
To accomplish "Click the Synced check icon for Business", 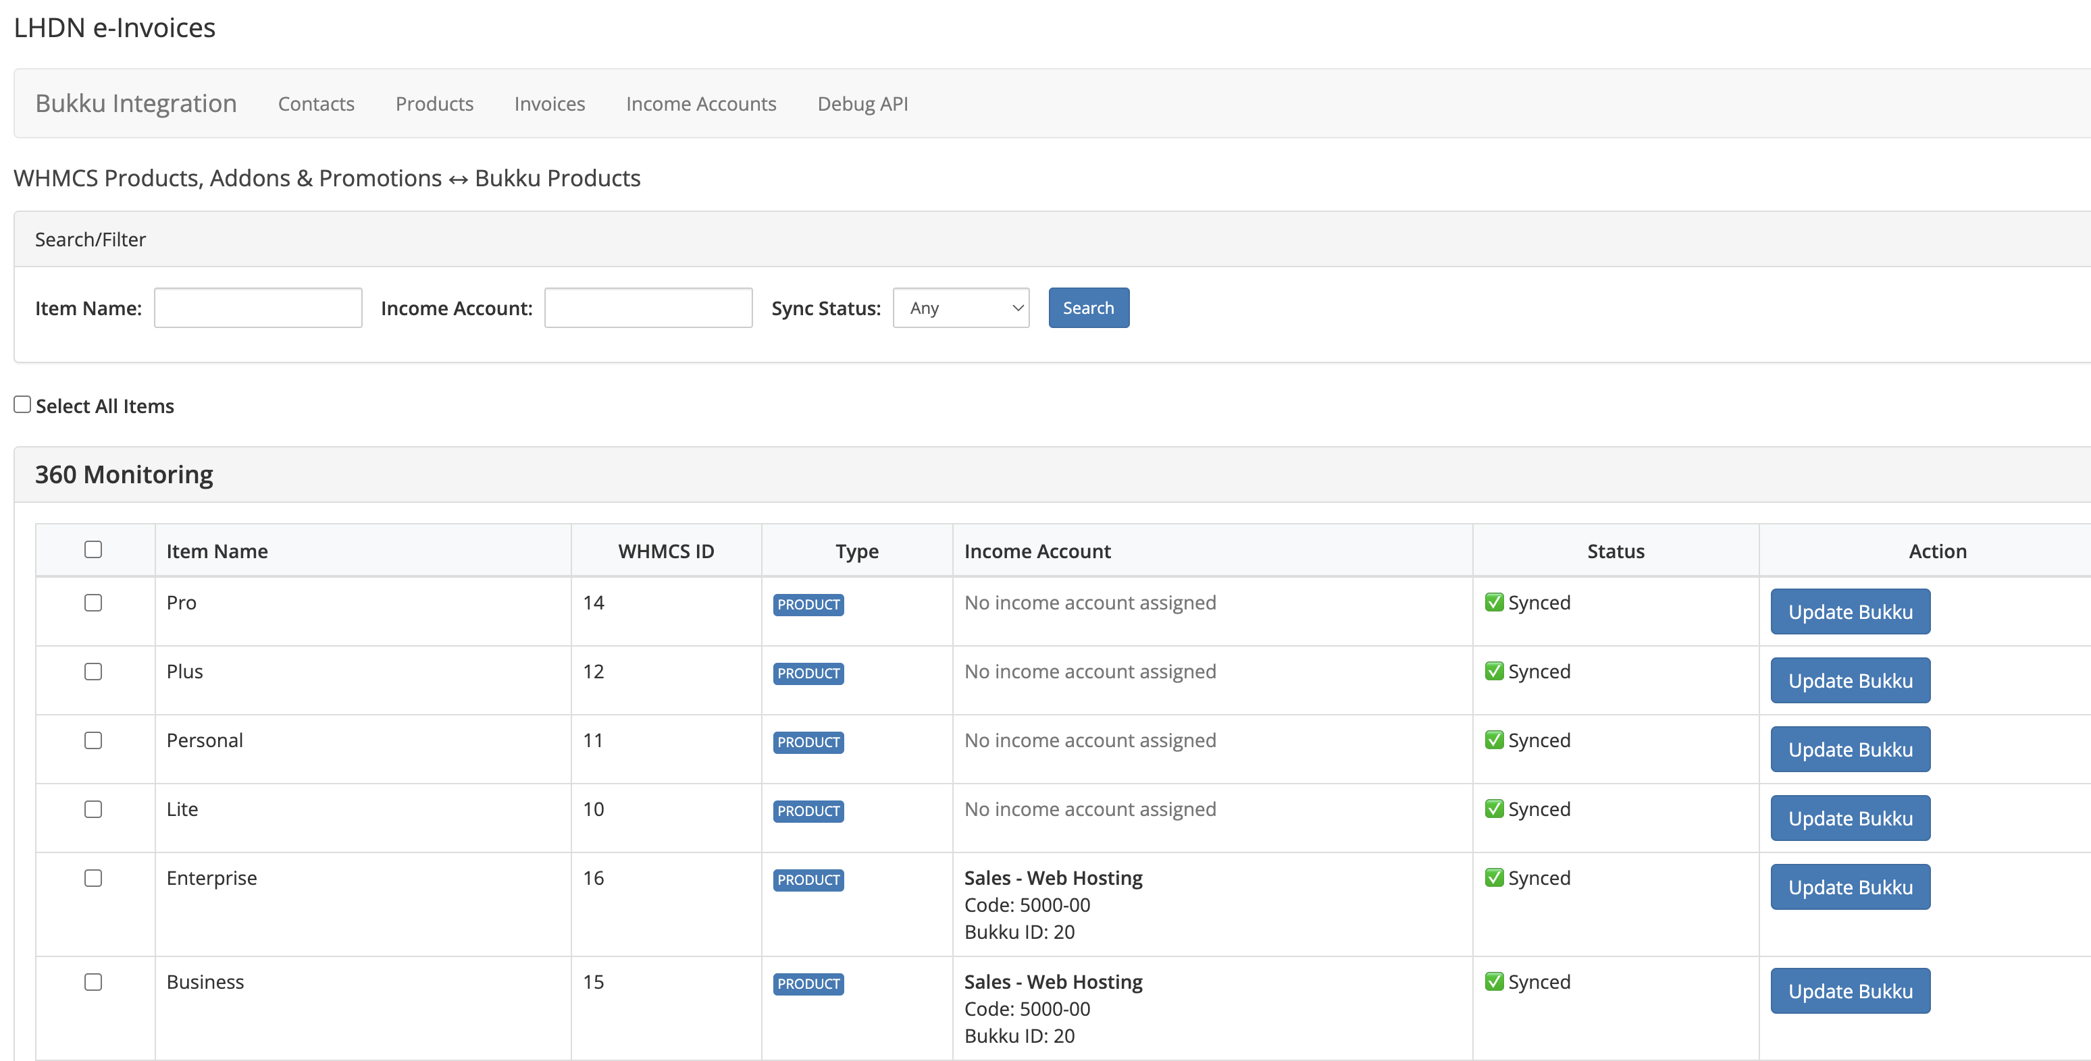I will point(1493,981).
